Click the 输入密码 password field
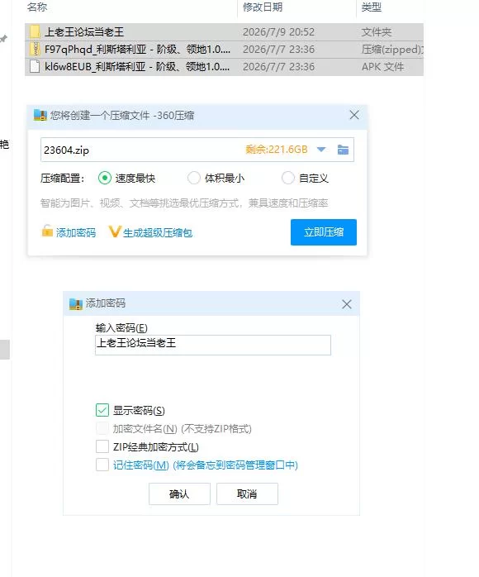The width and height of the screenshot is (479, 577). [x=213, y=345]
